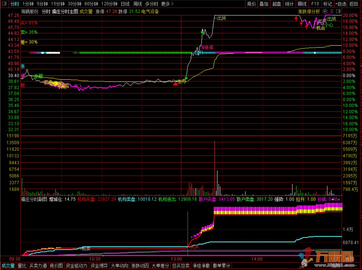
Task: Click the red triangle 主升 signal marker
Action: pos(175,84)
